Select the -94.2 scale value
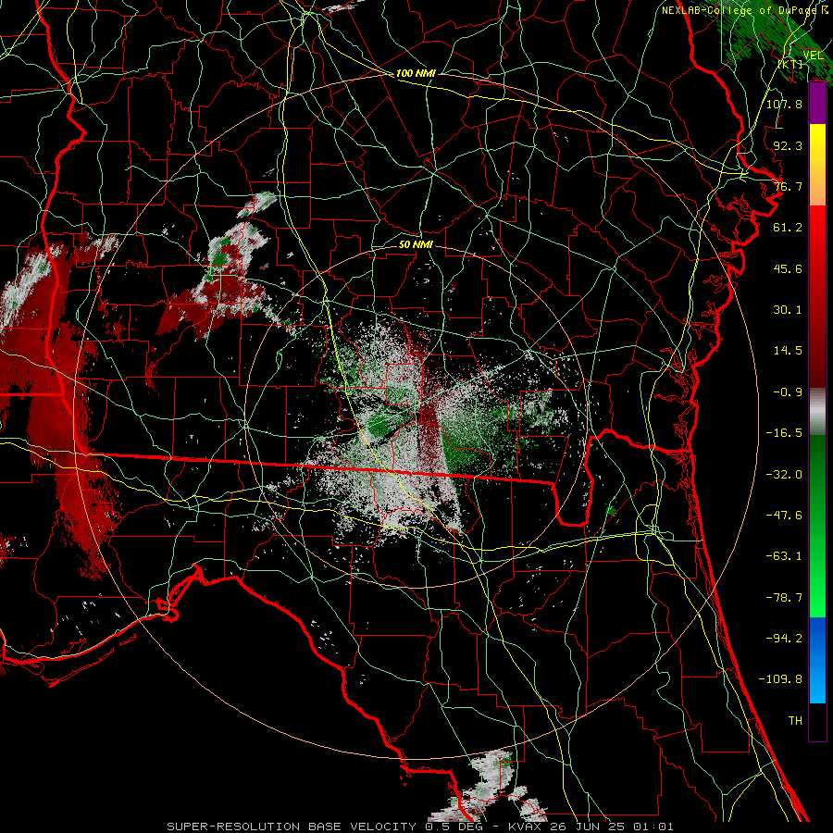This screenshot has width=833, height=833. [x=784, y=639]
